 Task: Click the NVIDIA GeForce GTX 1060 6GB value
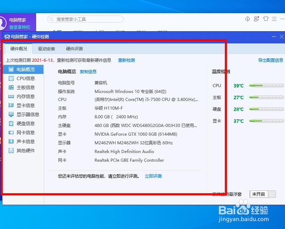pyautogui.click(x=136, y=134)
